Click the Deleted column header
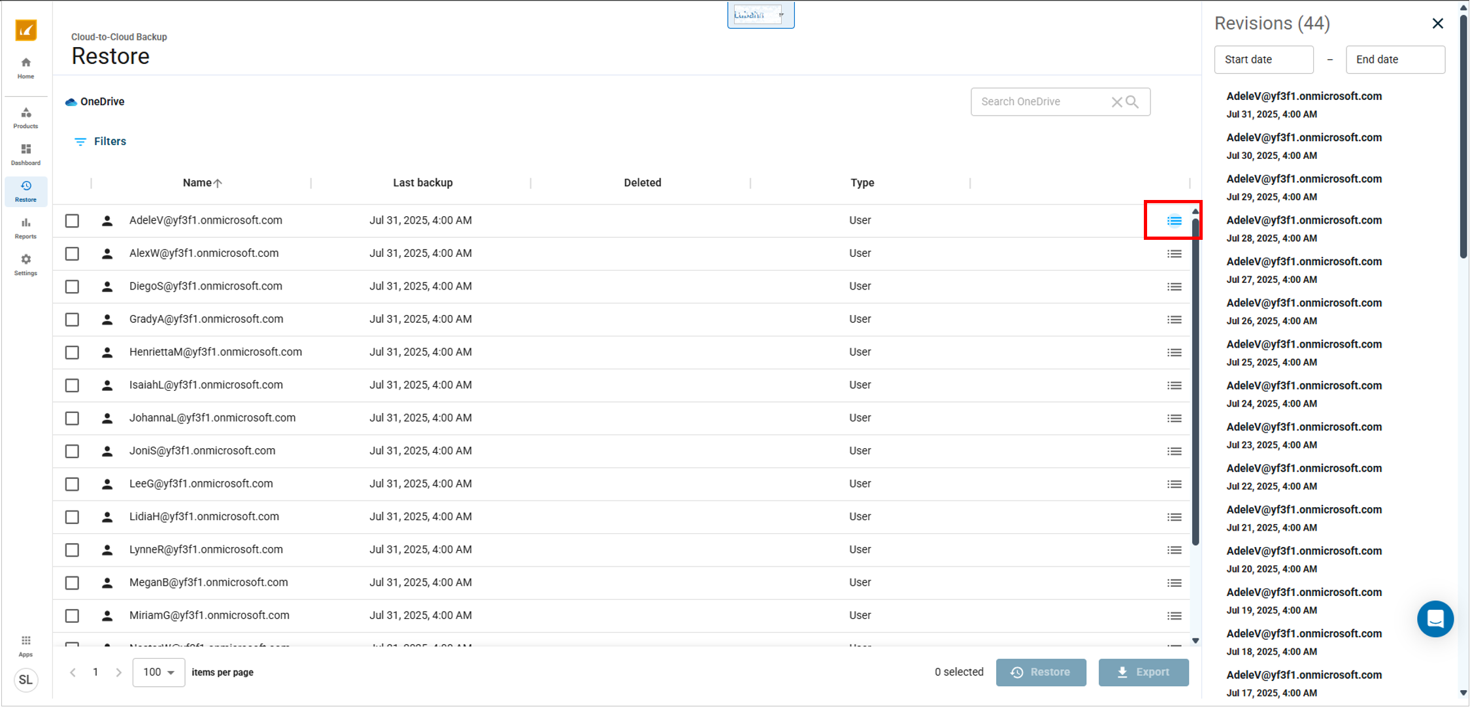The image size is (1470, 711). click(x=643, y=183)
